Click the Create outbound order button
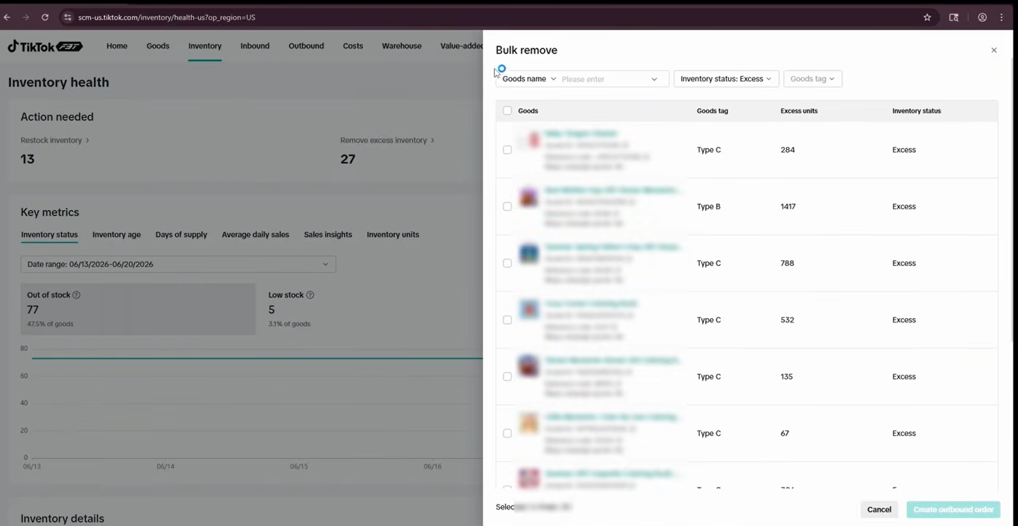 click(x=953, y=510)
